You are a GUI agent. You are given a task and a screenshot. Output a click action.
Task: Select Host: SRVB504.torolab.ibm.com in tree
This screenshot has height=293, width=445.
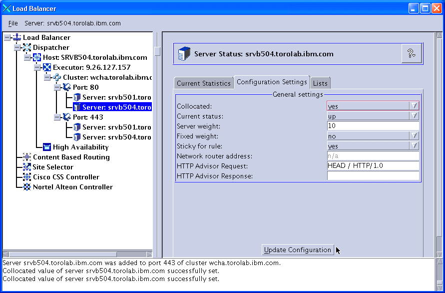click(x=95, y=57)
